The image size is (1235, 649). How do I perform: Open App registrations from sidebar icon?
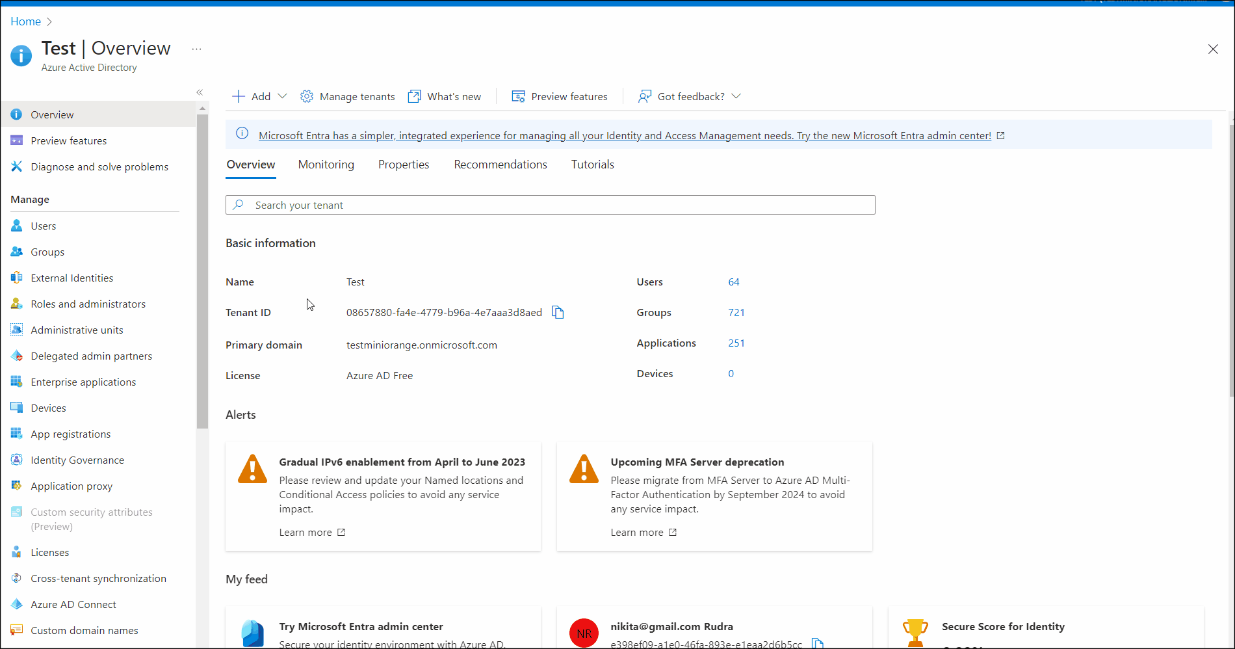coord(17,434)
